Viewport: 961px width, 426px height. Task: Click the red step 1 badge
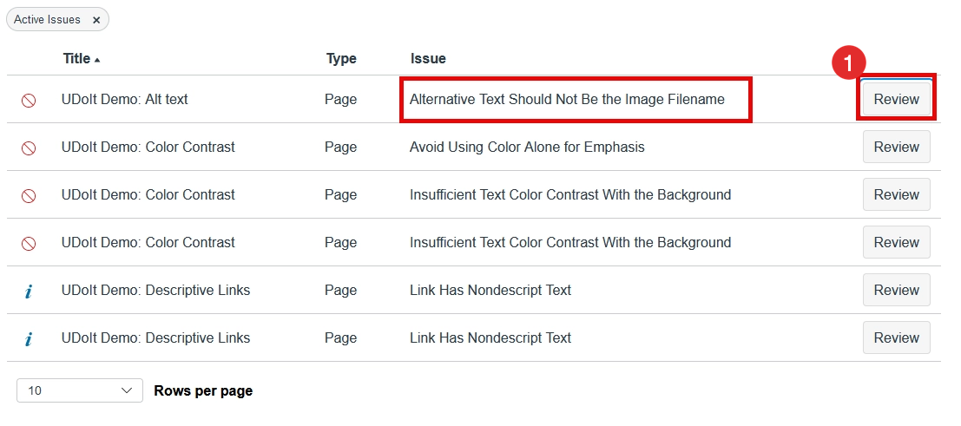click(848, 62)
